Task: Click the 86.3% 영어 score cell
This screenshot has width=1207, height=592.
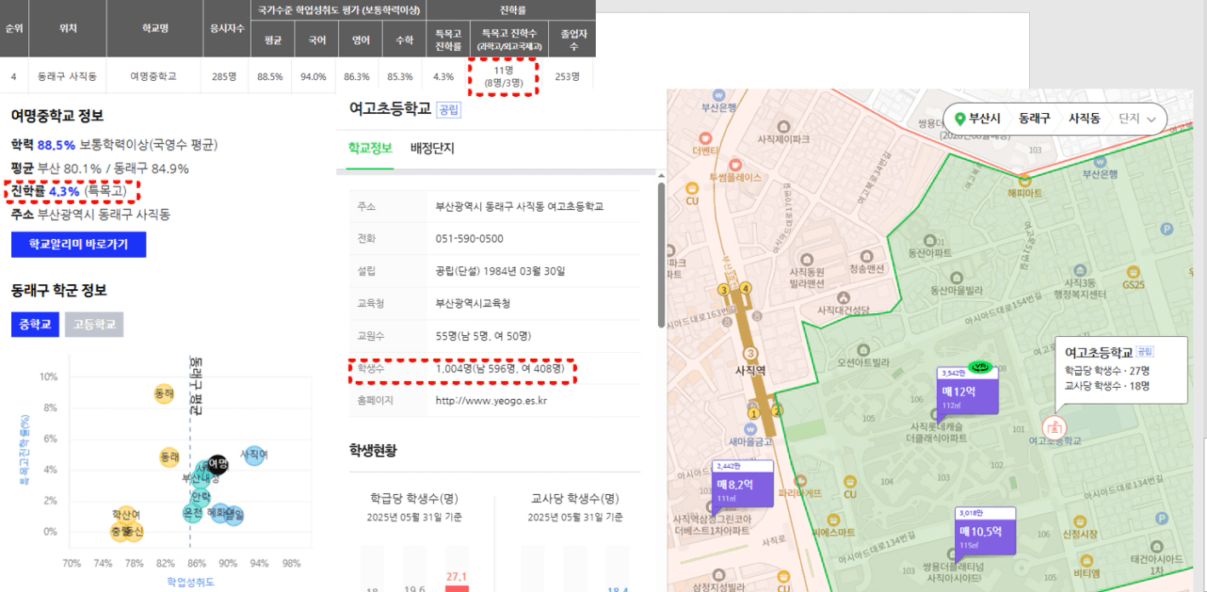Action: [357, 77]
